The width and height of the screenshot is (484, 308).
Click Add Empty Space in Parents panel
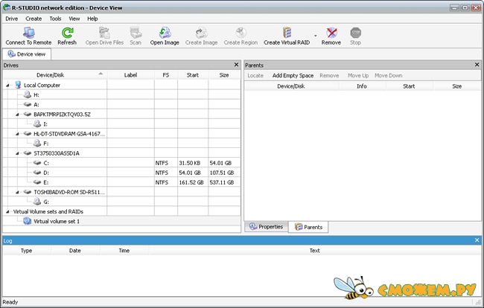[293, 76]
